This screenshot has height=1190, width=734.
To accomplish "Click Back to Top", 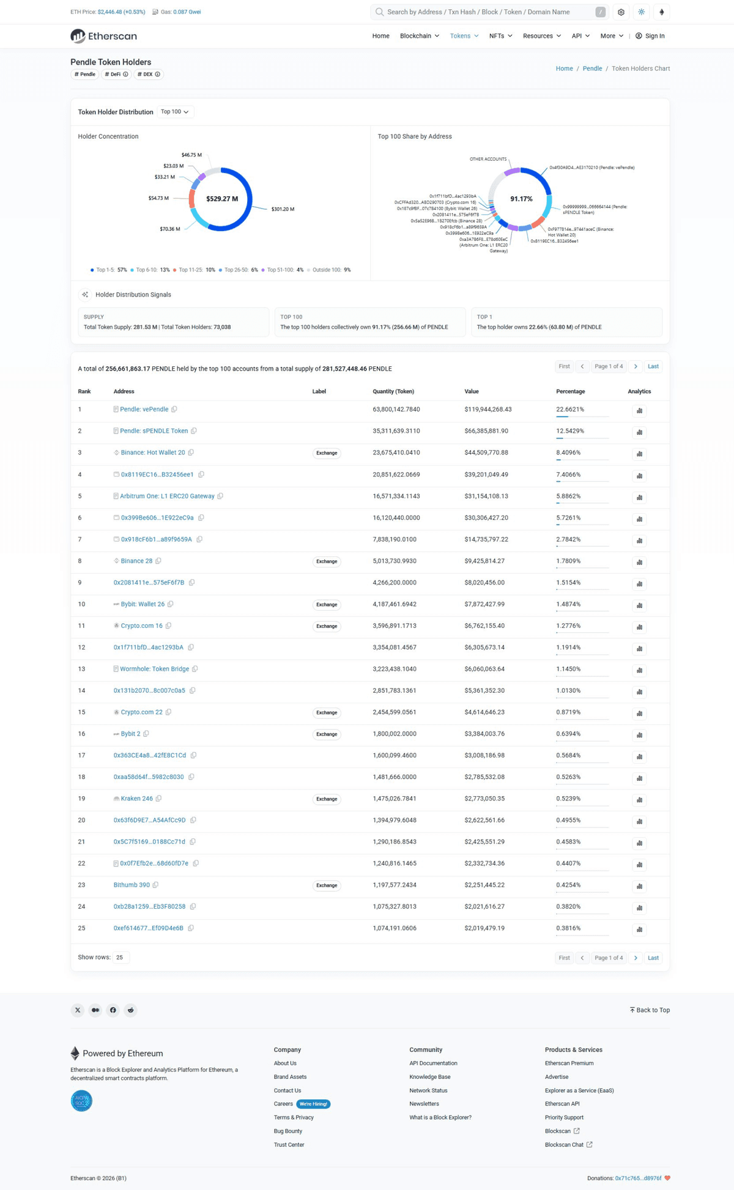I will click(x=650, y=1010).
